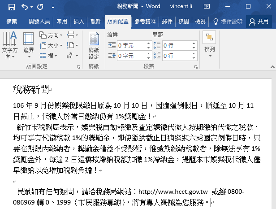Minimize the Word window
This screenshot has width=276, height=209.
click(228, 7)
